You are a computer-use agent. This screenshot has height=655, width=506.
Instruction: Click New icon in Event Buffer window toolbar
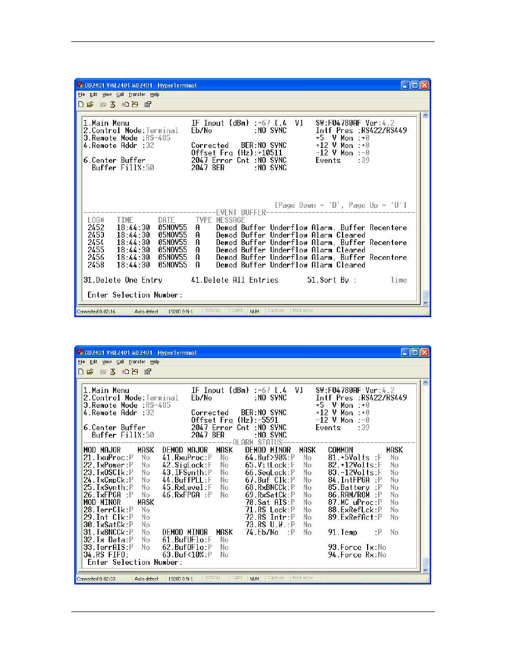pyautogui.click(x=81, y=104)
